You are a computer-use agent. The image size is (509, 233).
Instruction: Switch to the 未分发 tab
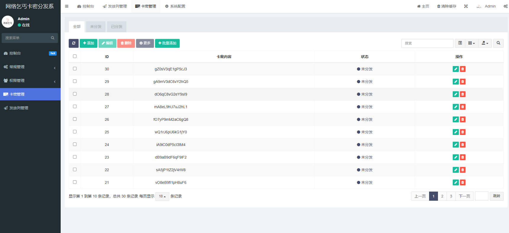(x=96, y=27)
